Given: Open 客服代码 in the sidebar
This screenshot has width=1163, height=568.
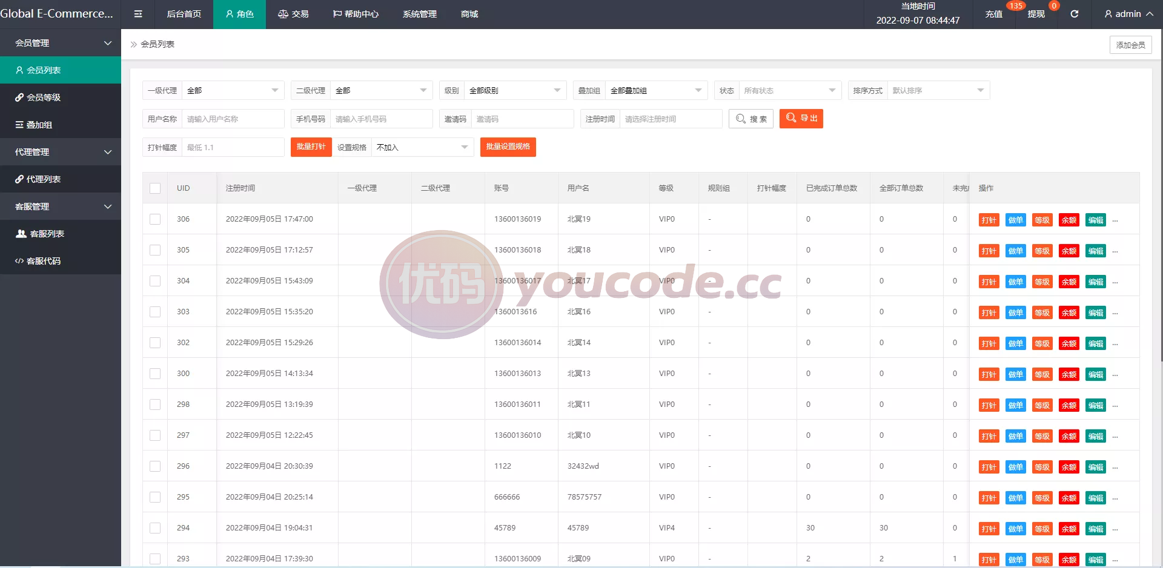Looking at the screenshot, I should click(61, 261).
